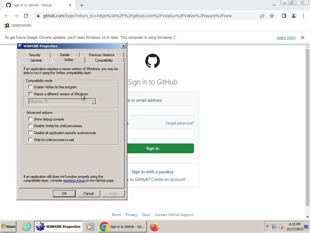Click the address bar URL
The height and width of the screenshot is (233, 310).
click(137, 16)
